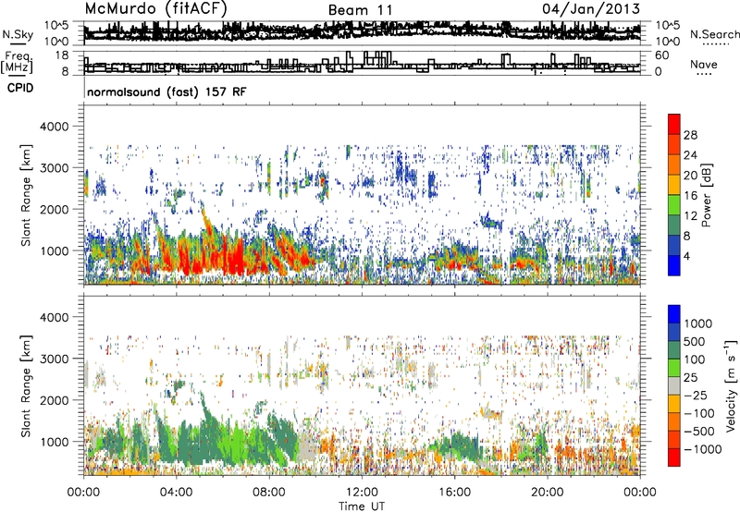The image size is (740, 512).
Task: Select the -1000 velocity tick label
Action: click(702, 449)
